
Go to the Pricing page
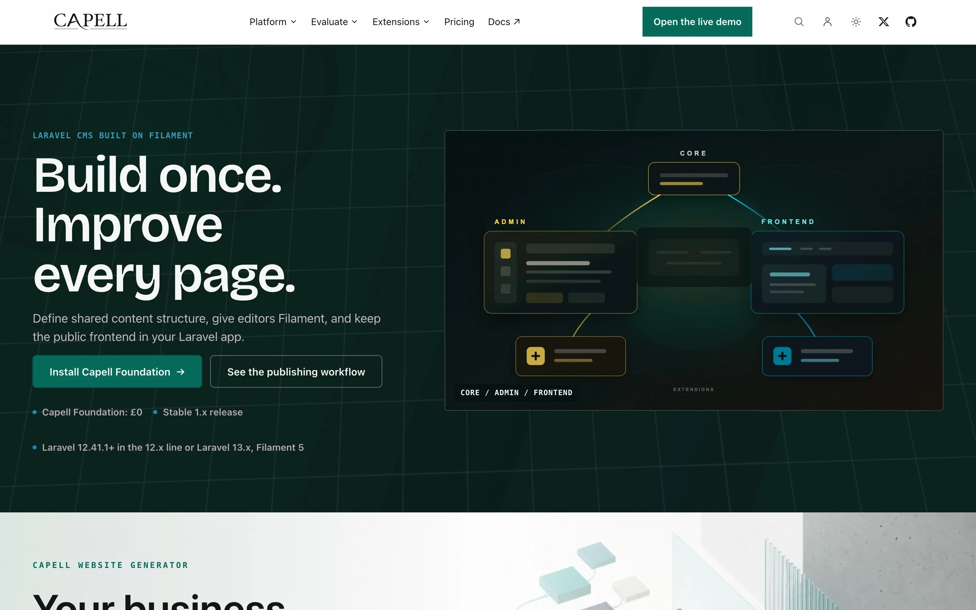point(459,22)
